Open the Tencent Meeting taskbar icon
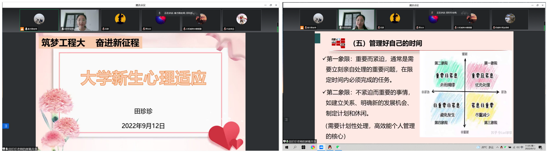 click(321, 147)
